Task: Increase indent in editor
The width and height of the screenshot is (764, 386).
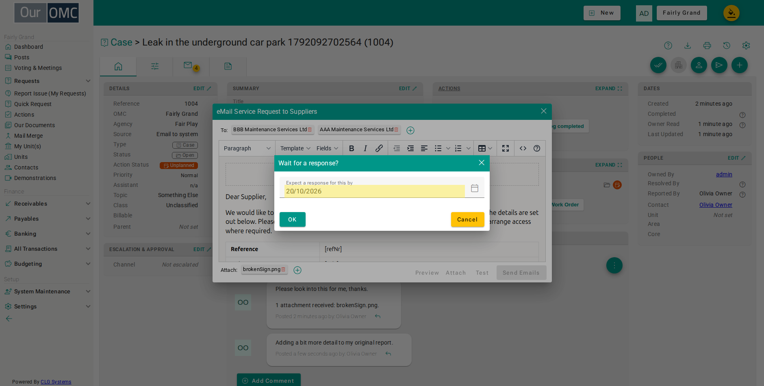Action: (x=410, y=148)
